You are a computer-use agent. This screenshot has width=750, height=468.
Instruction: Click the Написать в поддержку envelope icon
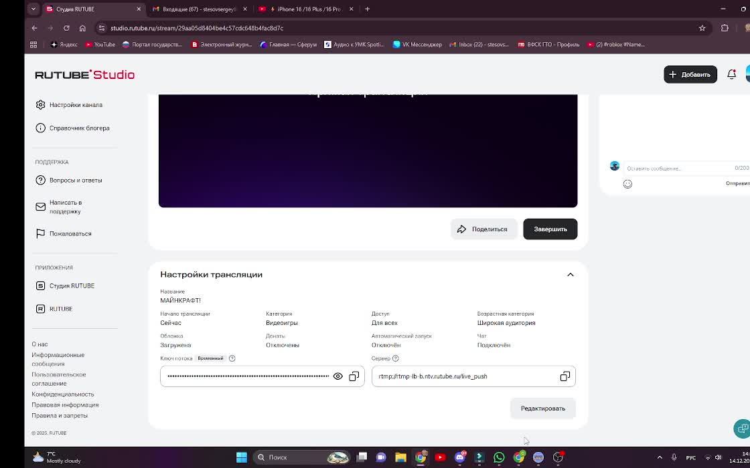[41, 207]
